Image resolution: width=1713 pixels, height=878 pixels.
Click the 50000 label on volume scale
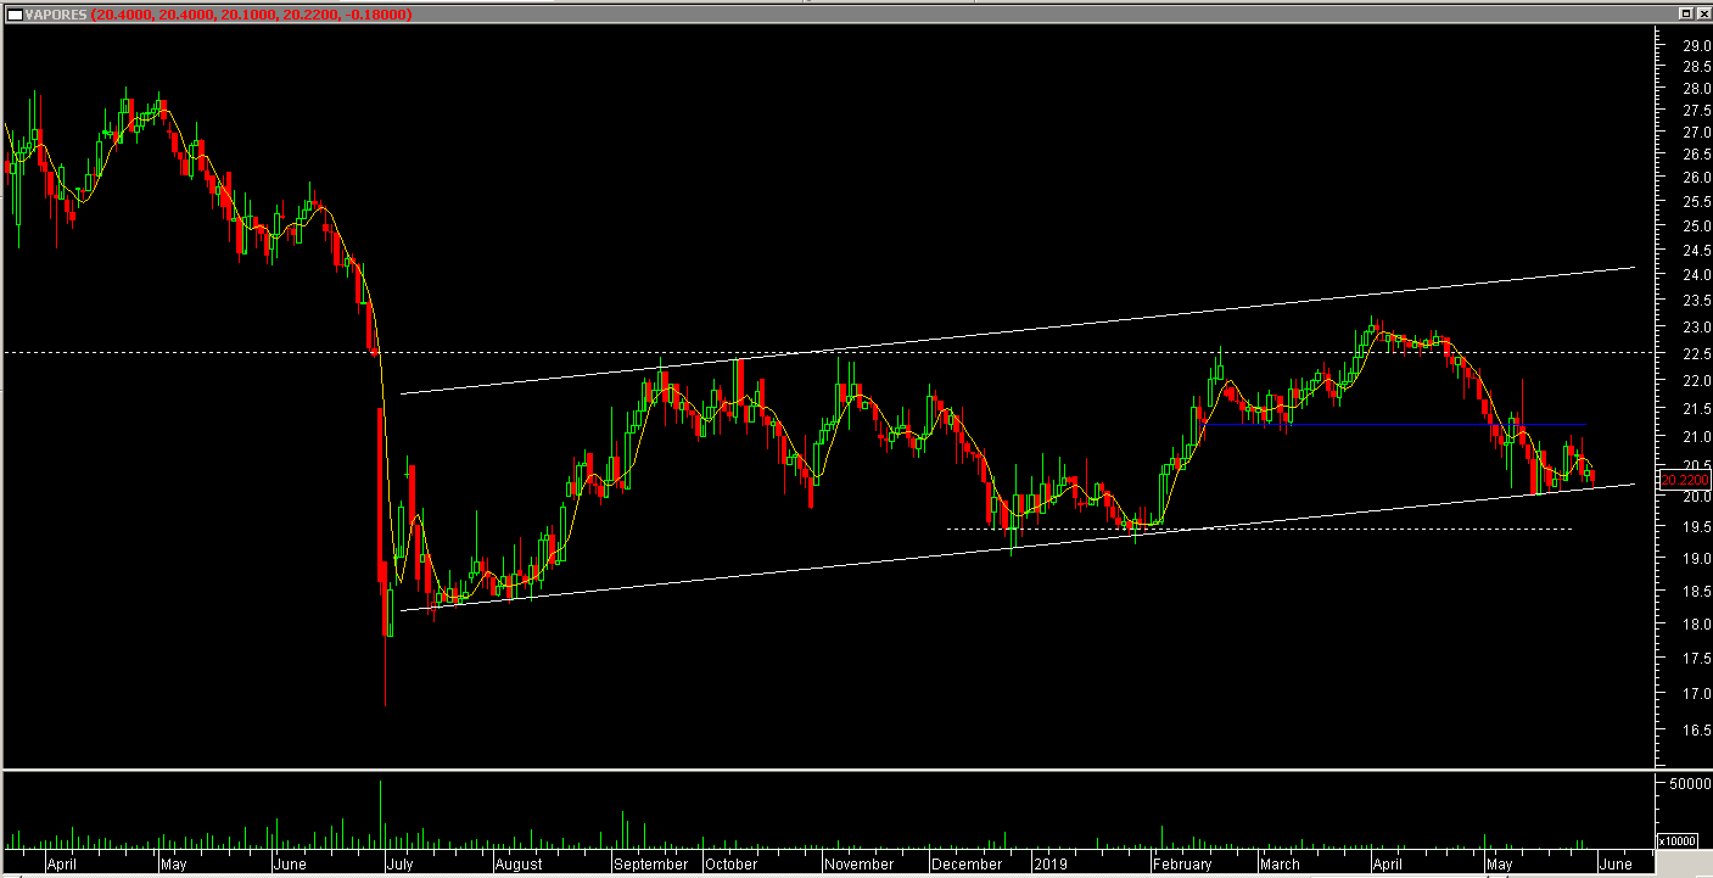[x=1690, y=784]
